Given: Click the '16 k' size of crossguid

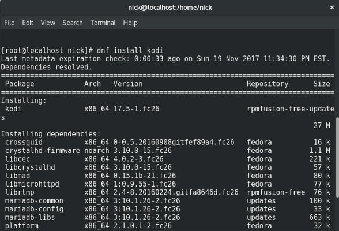Looking at the screenshot, I should pos(322,142).
